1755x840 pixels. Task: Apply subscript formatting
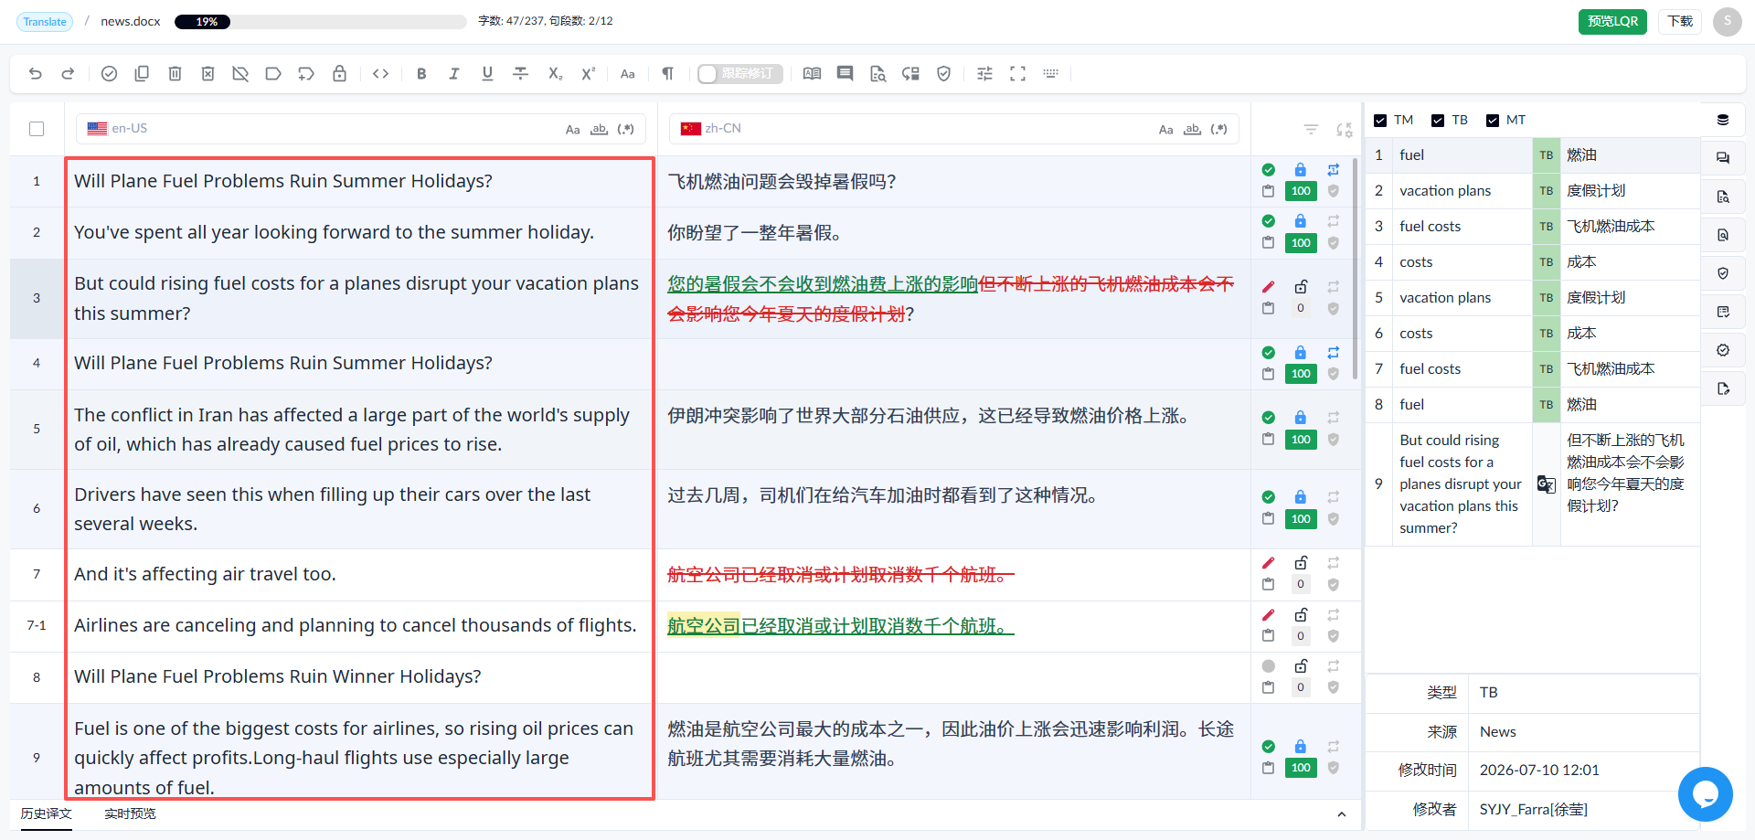click(555, 74)
